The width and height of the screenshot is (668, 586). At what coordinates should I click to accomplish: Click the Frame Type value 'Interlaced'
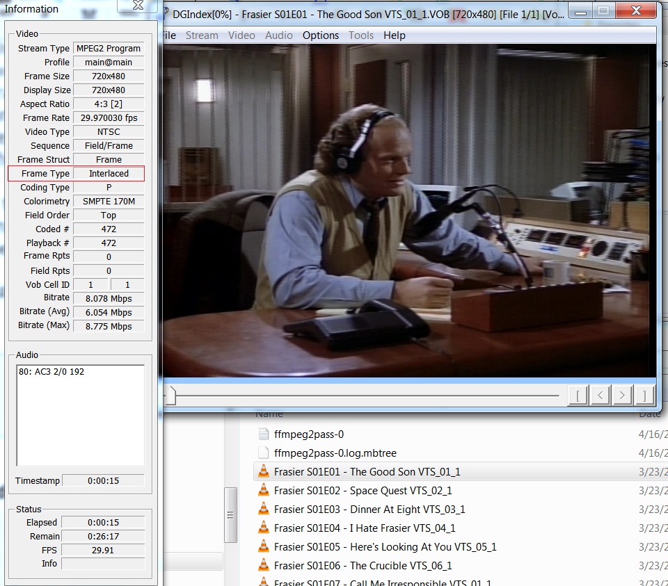(x=109, y=174)
